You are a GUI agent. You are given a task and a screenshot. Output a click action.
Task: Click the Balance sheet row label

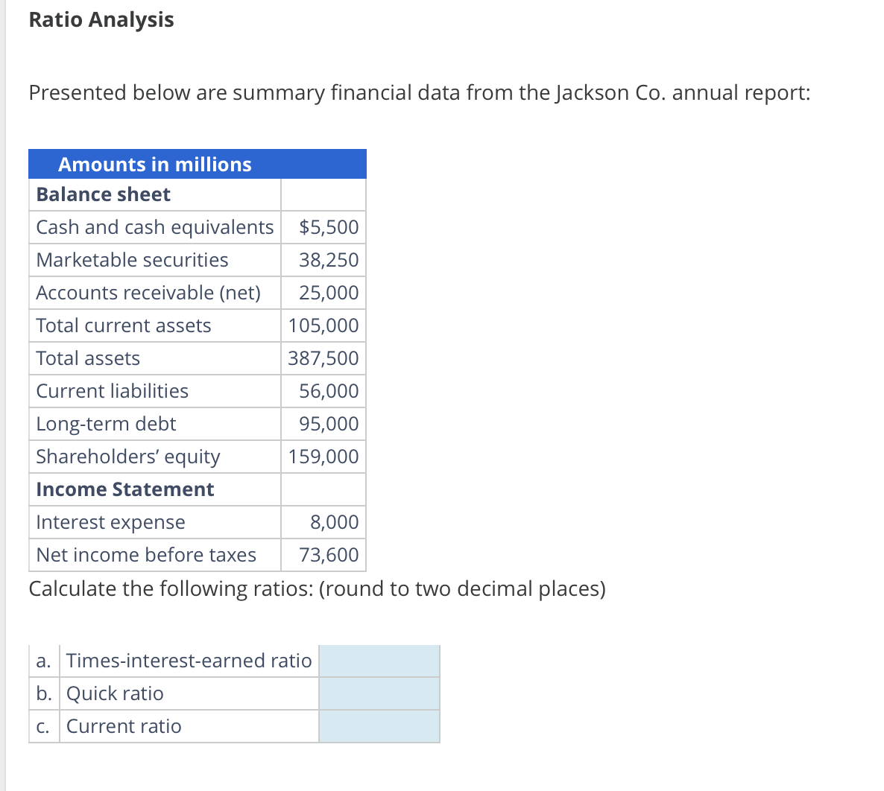click(x=103, y=194)
